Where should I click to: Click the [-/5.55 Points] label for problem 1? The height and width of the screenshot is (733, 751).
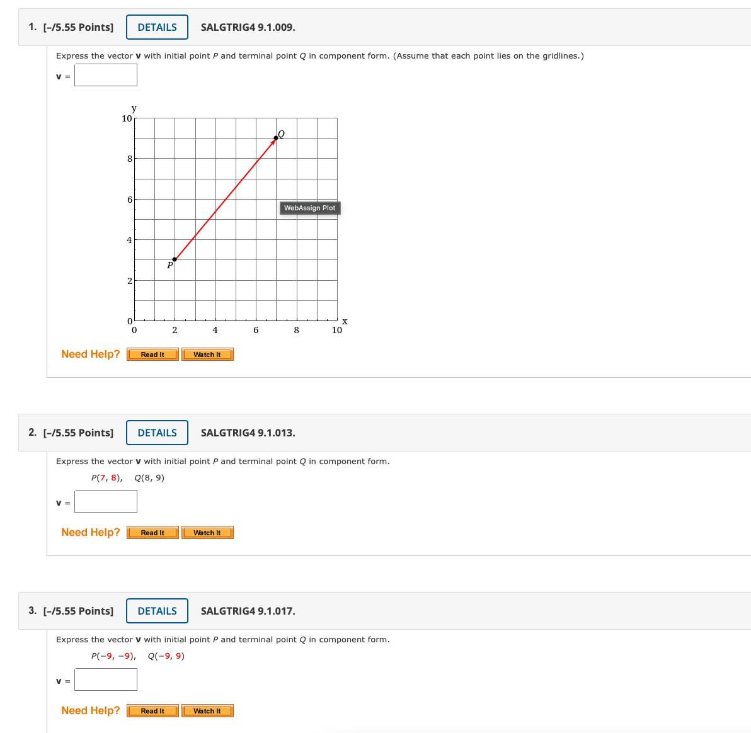pos(78,26)
